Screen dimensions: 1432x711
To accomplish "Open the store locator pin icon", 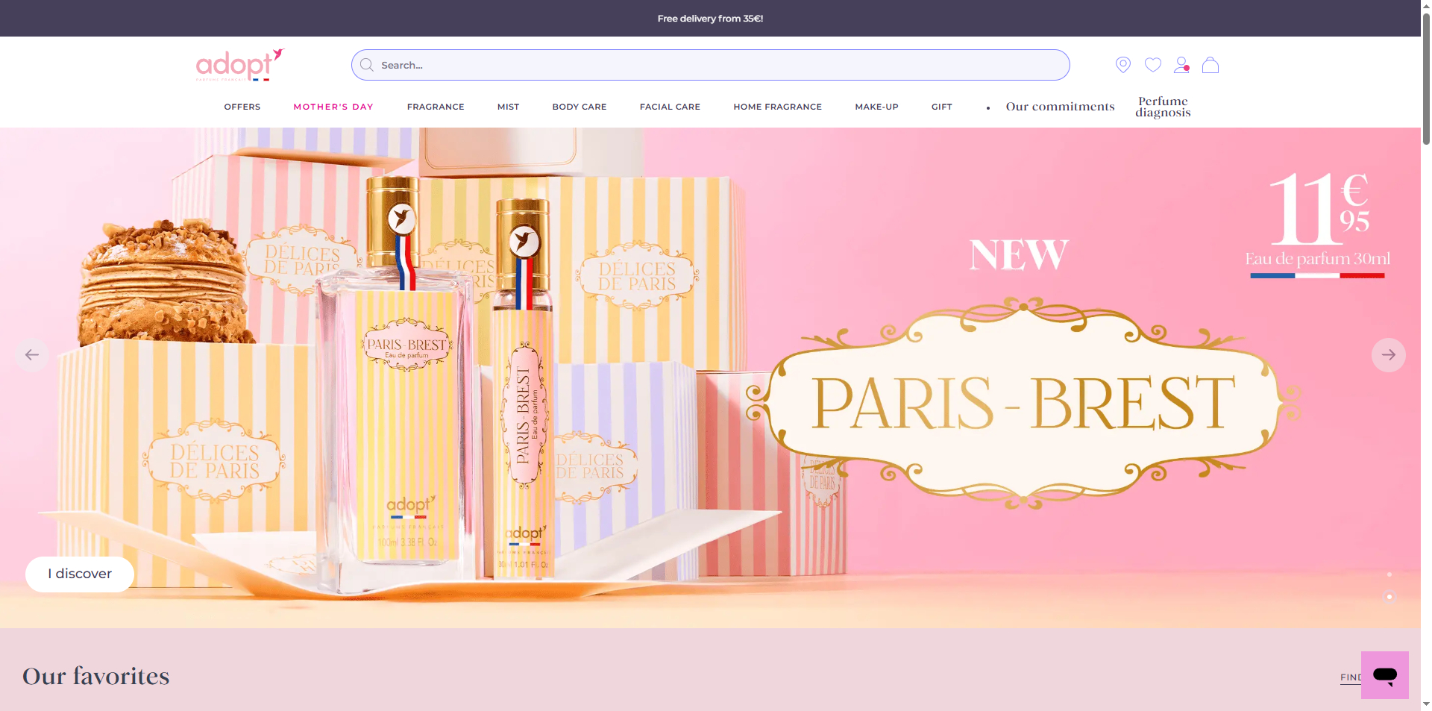I will click(x=1122, y=65).
